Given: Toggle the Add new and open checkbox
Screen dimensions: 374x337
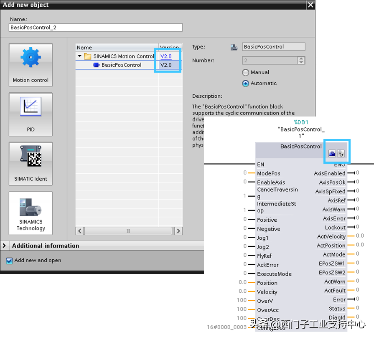Looking at the screenshot, I should point(9,261).
